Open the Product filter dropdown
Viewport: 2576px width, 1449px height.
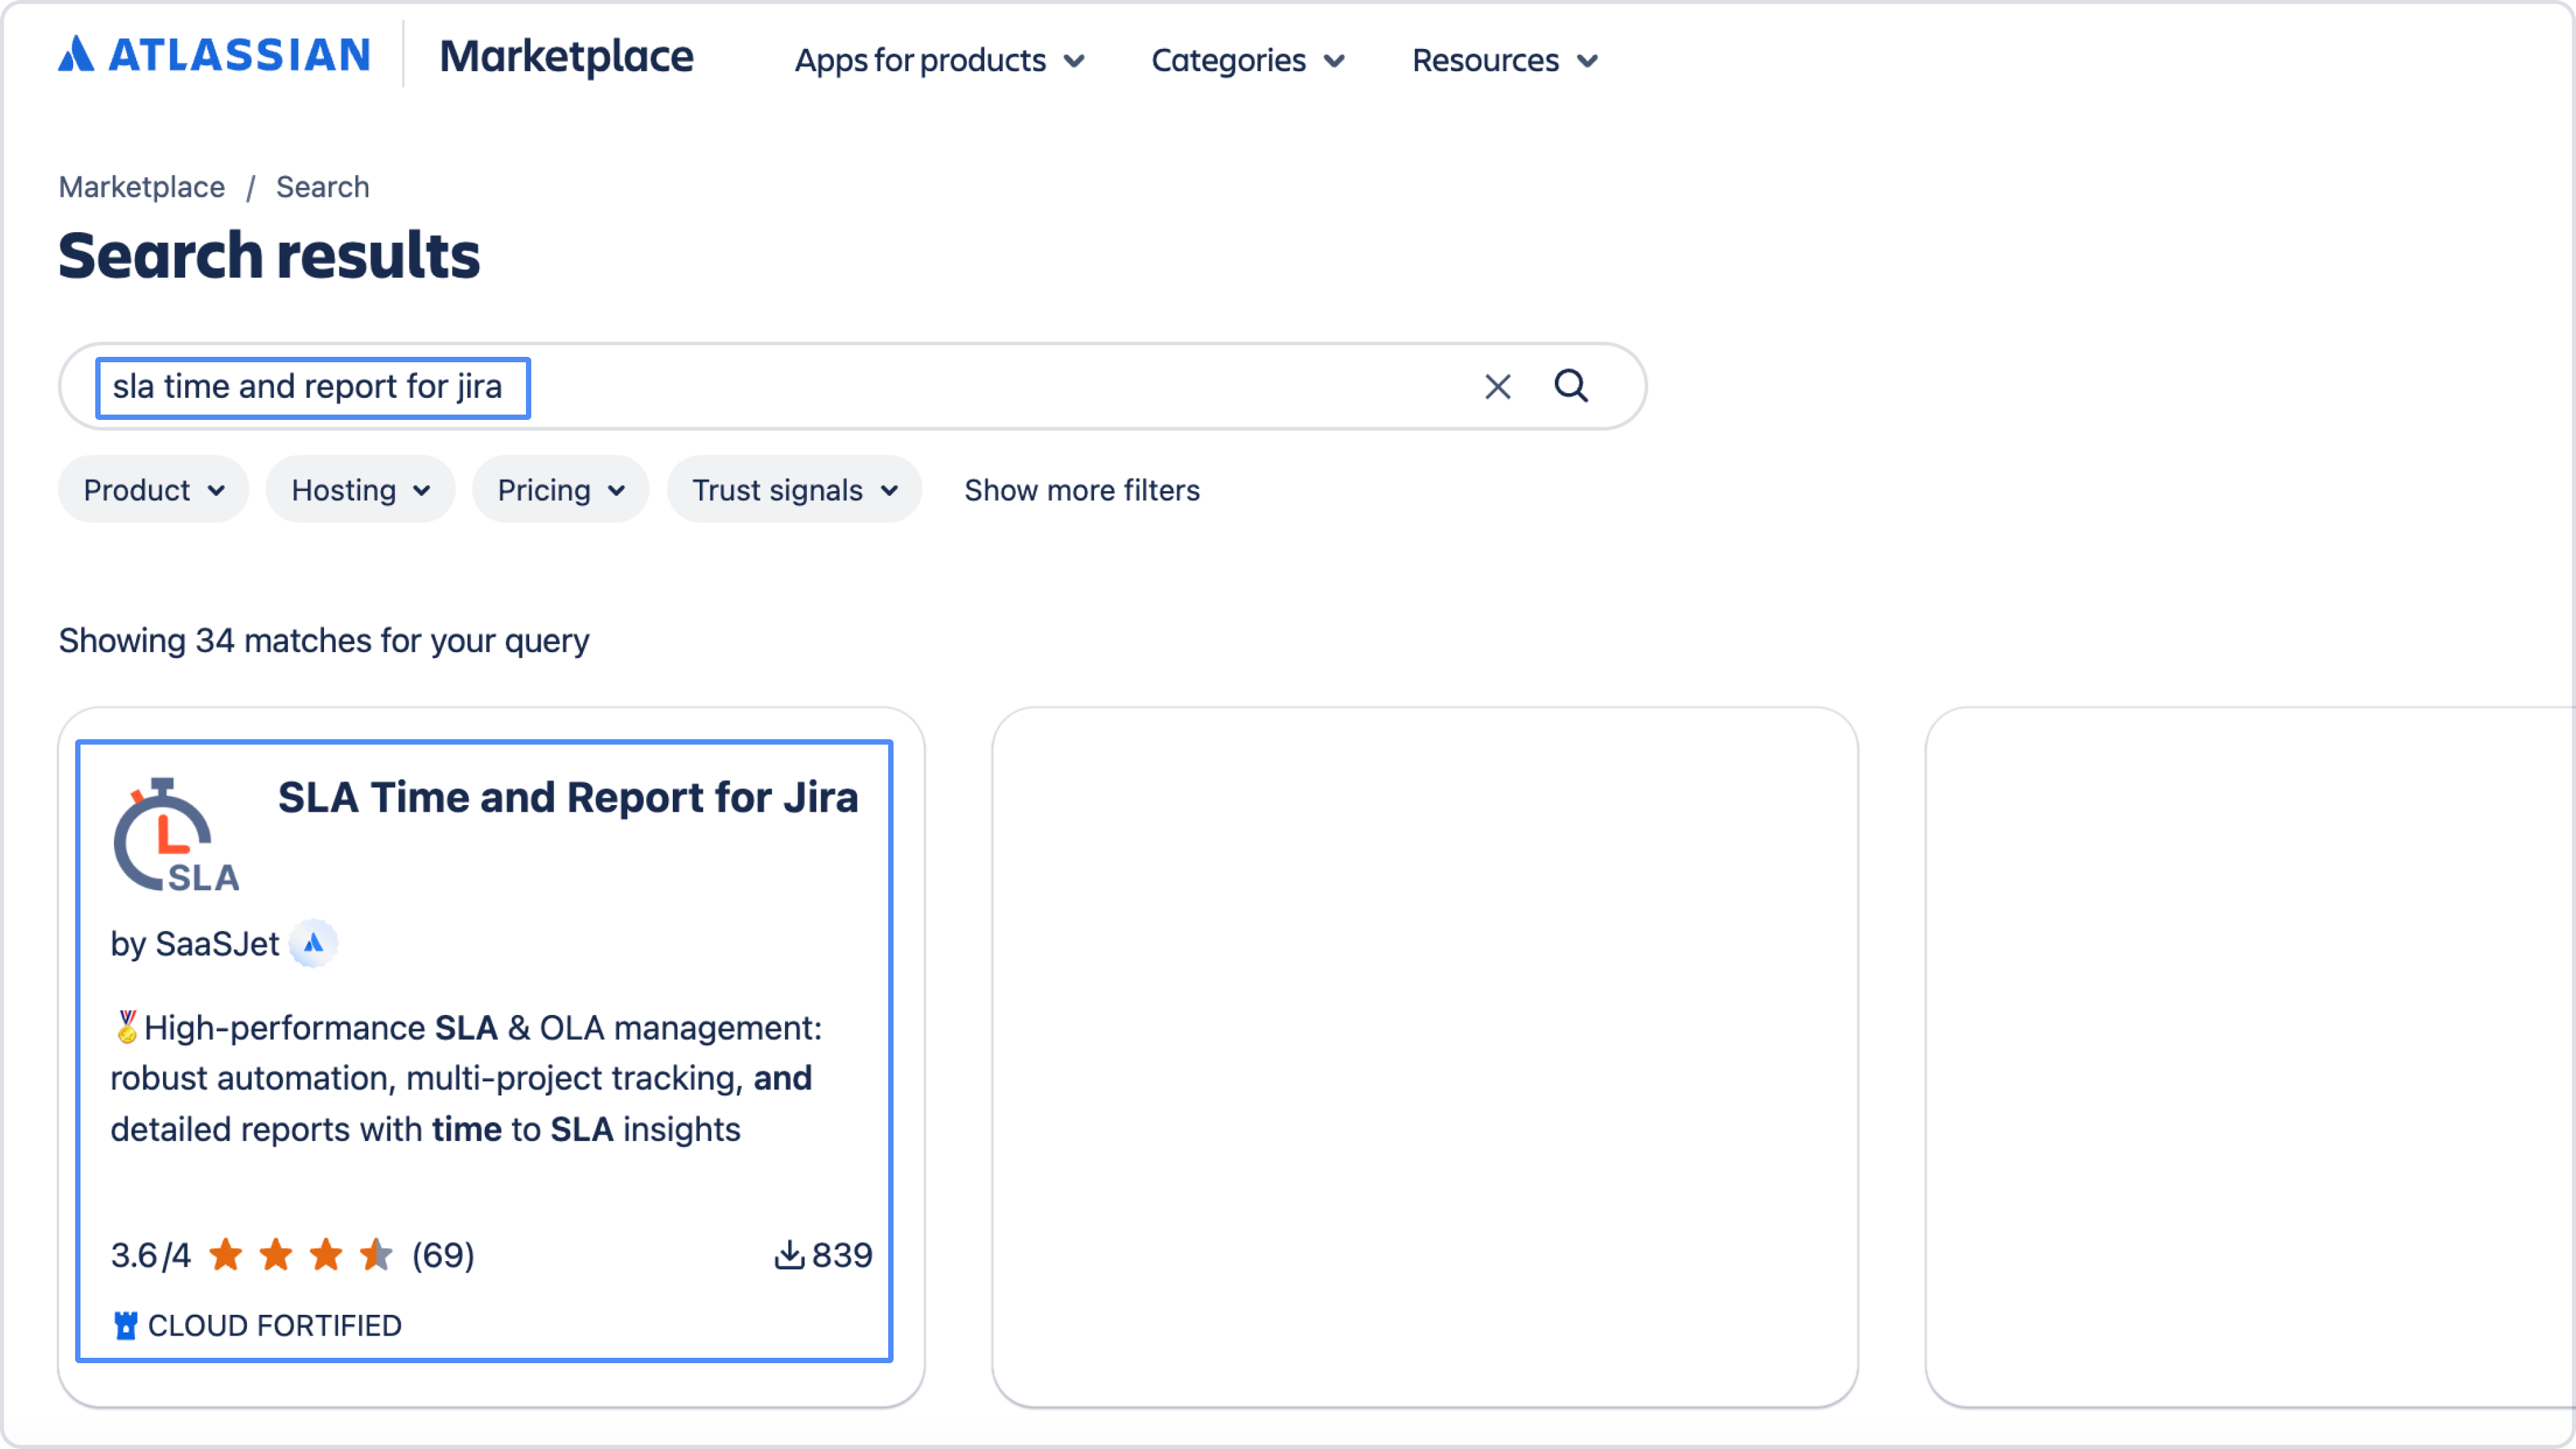(153, 490)
